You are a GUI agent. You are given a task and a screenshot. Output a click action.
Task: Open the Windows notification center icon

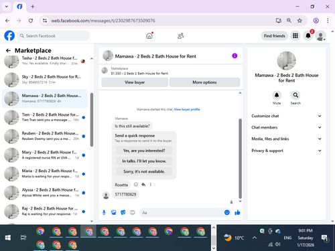point(324,238)
